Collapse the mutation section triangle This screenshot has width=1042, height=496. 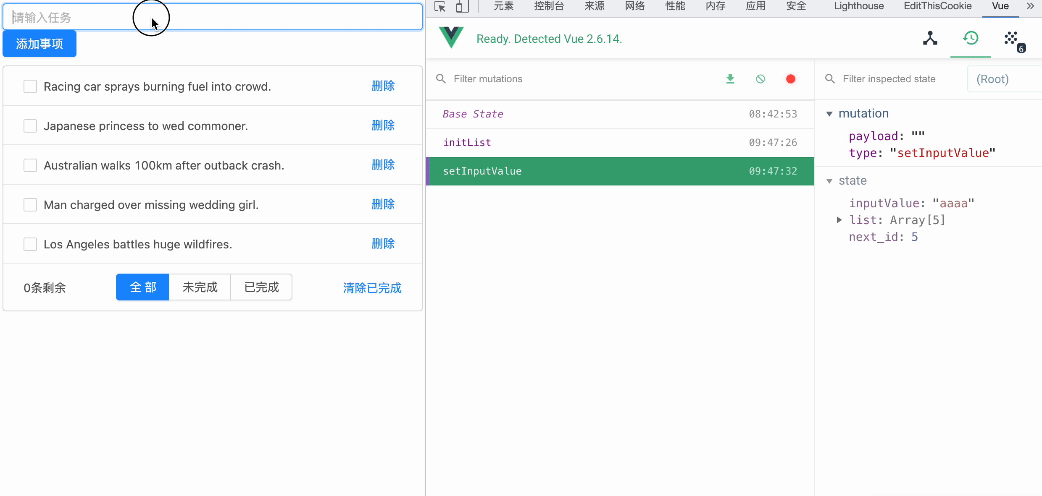829,114
